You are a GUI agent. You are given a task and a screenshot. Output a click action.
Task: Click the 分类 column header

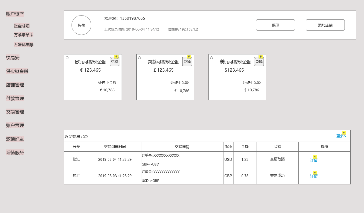click(77, 147)
